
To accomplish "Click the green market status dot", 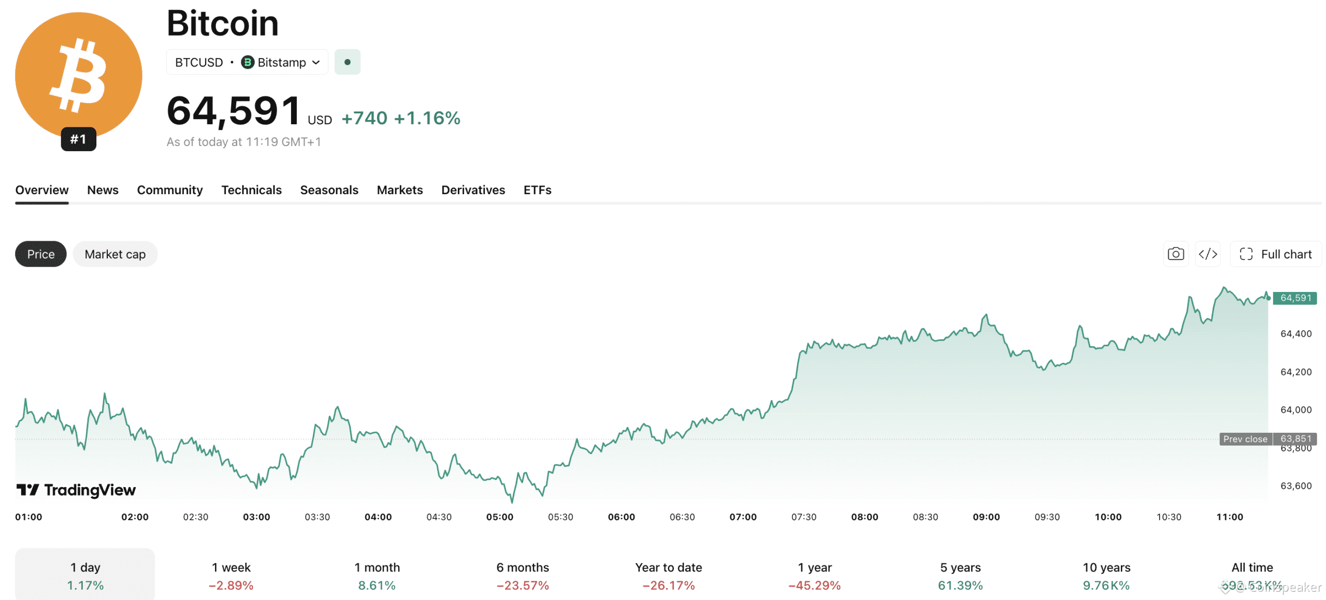I will 347,62.
